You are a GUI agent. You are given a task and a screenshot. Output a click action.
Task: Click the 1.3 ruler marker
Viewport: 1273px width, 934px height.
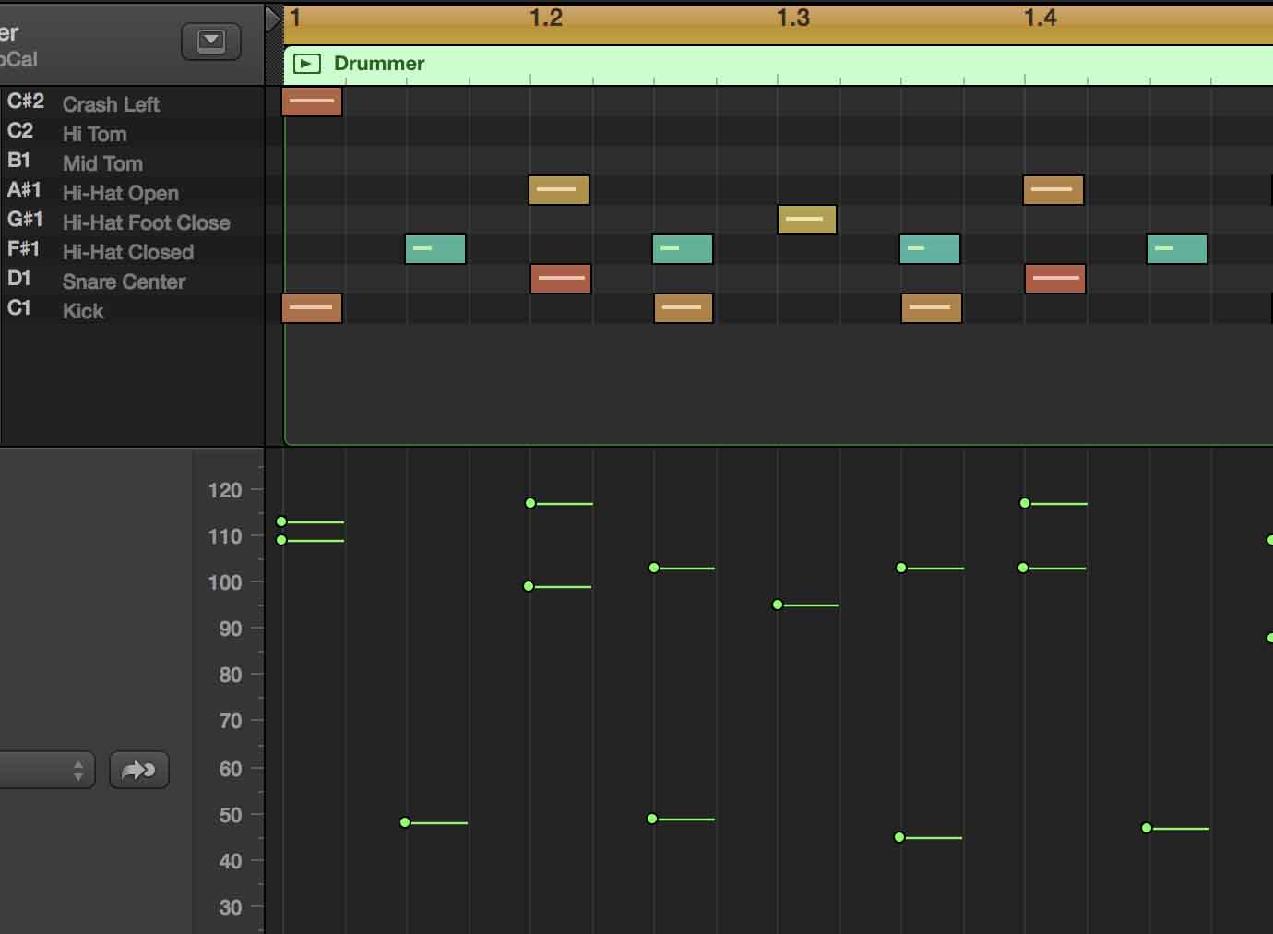(x=793, y=18)
